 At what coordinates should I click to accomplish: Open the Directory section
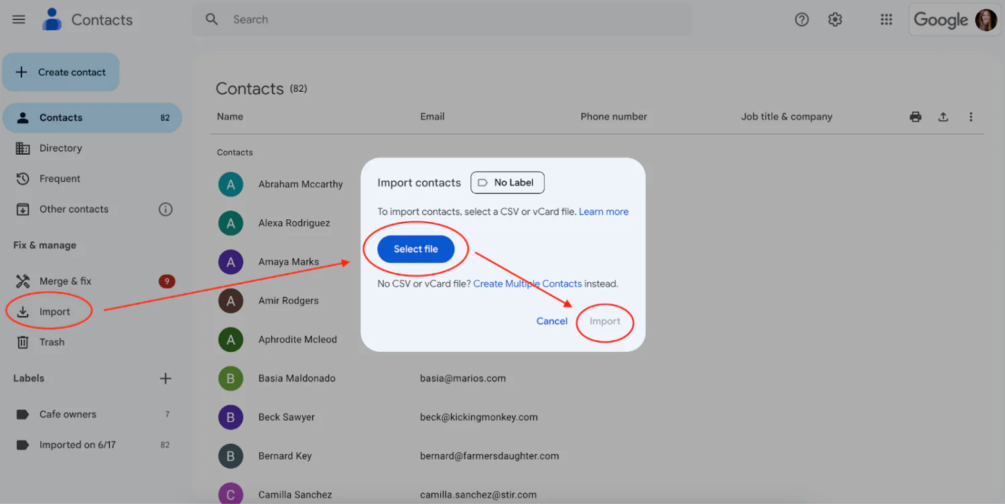click(61, 148)
